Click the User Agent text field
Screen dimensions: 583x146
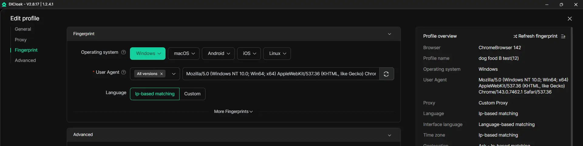[x=281, y=74]
